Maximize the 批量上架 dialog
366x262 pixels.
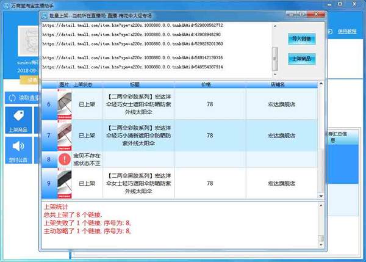click(301, 15)
